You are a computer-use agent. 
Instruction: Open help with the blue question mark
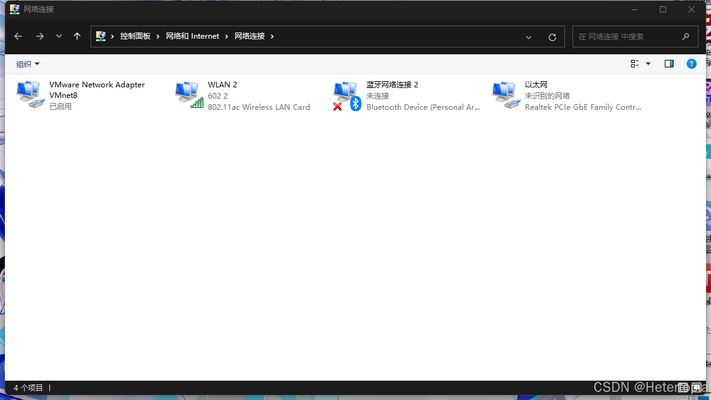(691, 64)
